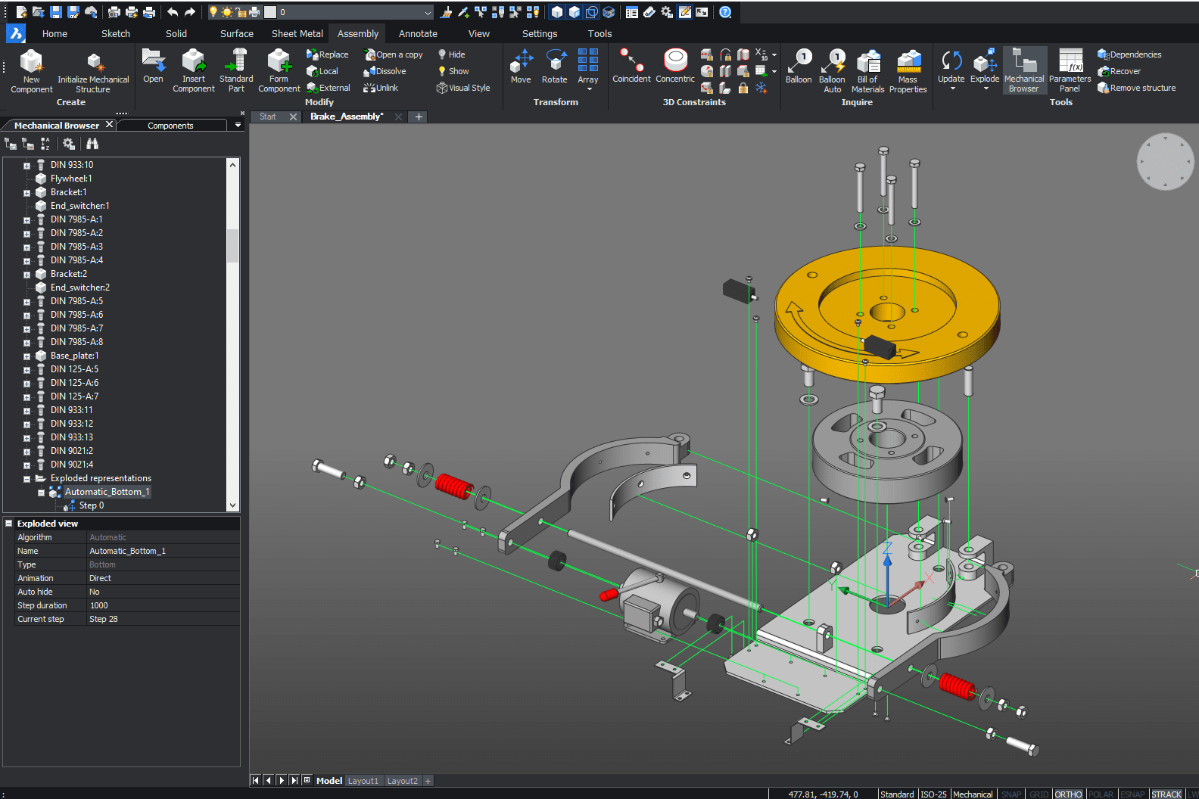
Task: Collapse the Exploded representations tree node
Action: [x=26, y=479]
